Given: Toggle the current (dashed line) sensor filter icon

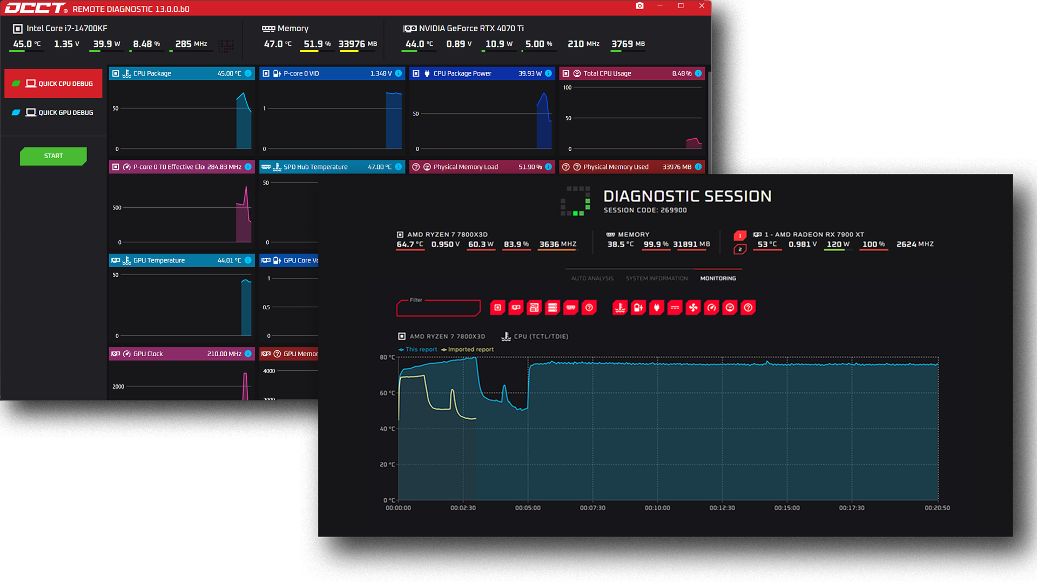Looking at the screenshot, I should coord(675,308).
